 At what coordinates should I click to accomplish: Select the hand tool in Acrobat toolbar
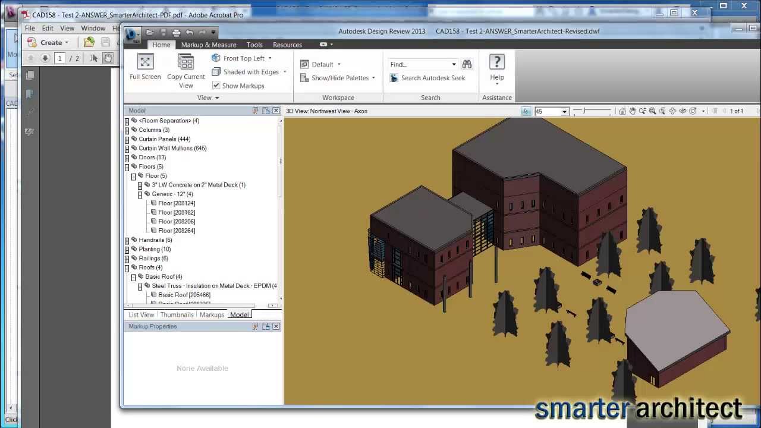coord(108,58)
